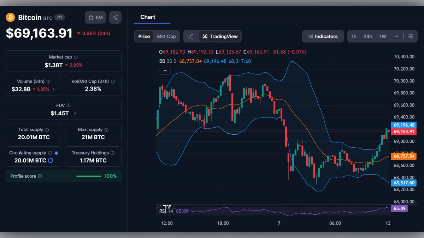This screenshot has width=424, height=238.
Task: Select the line chart icon
Action: click(x=190, y=36)
